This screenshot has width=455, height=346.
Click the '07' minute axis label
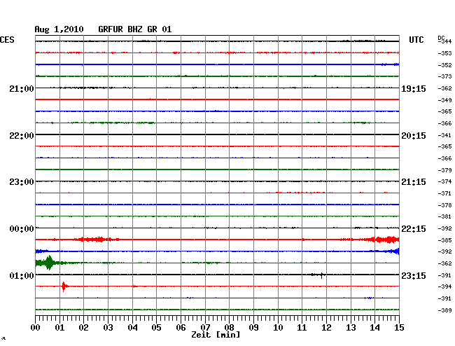pyautogui.click(x=205, y=328)
